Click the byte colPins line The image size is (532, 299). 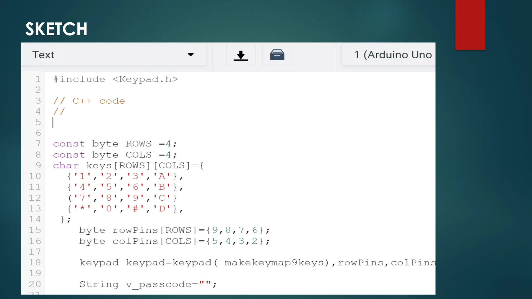[174, 241]
